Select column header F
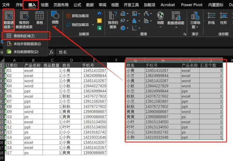This screenshot has height=161, width=233. [116, 60]
